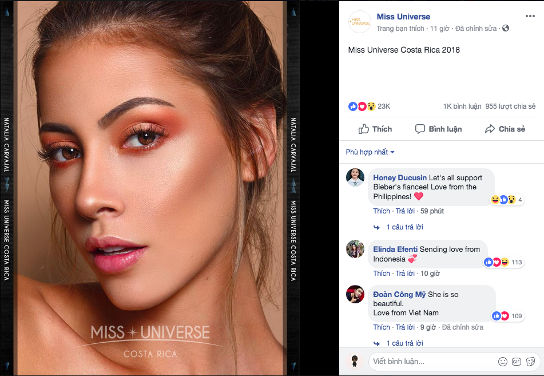Expand the reply under Honey Ducusin's comment
This screenshot has width=544, height=376.
(x=404, y=227)
